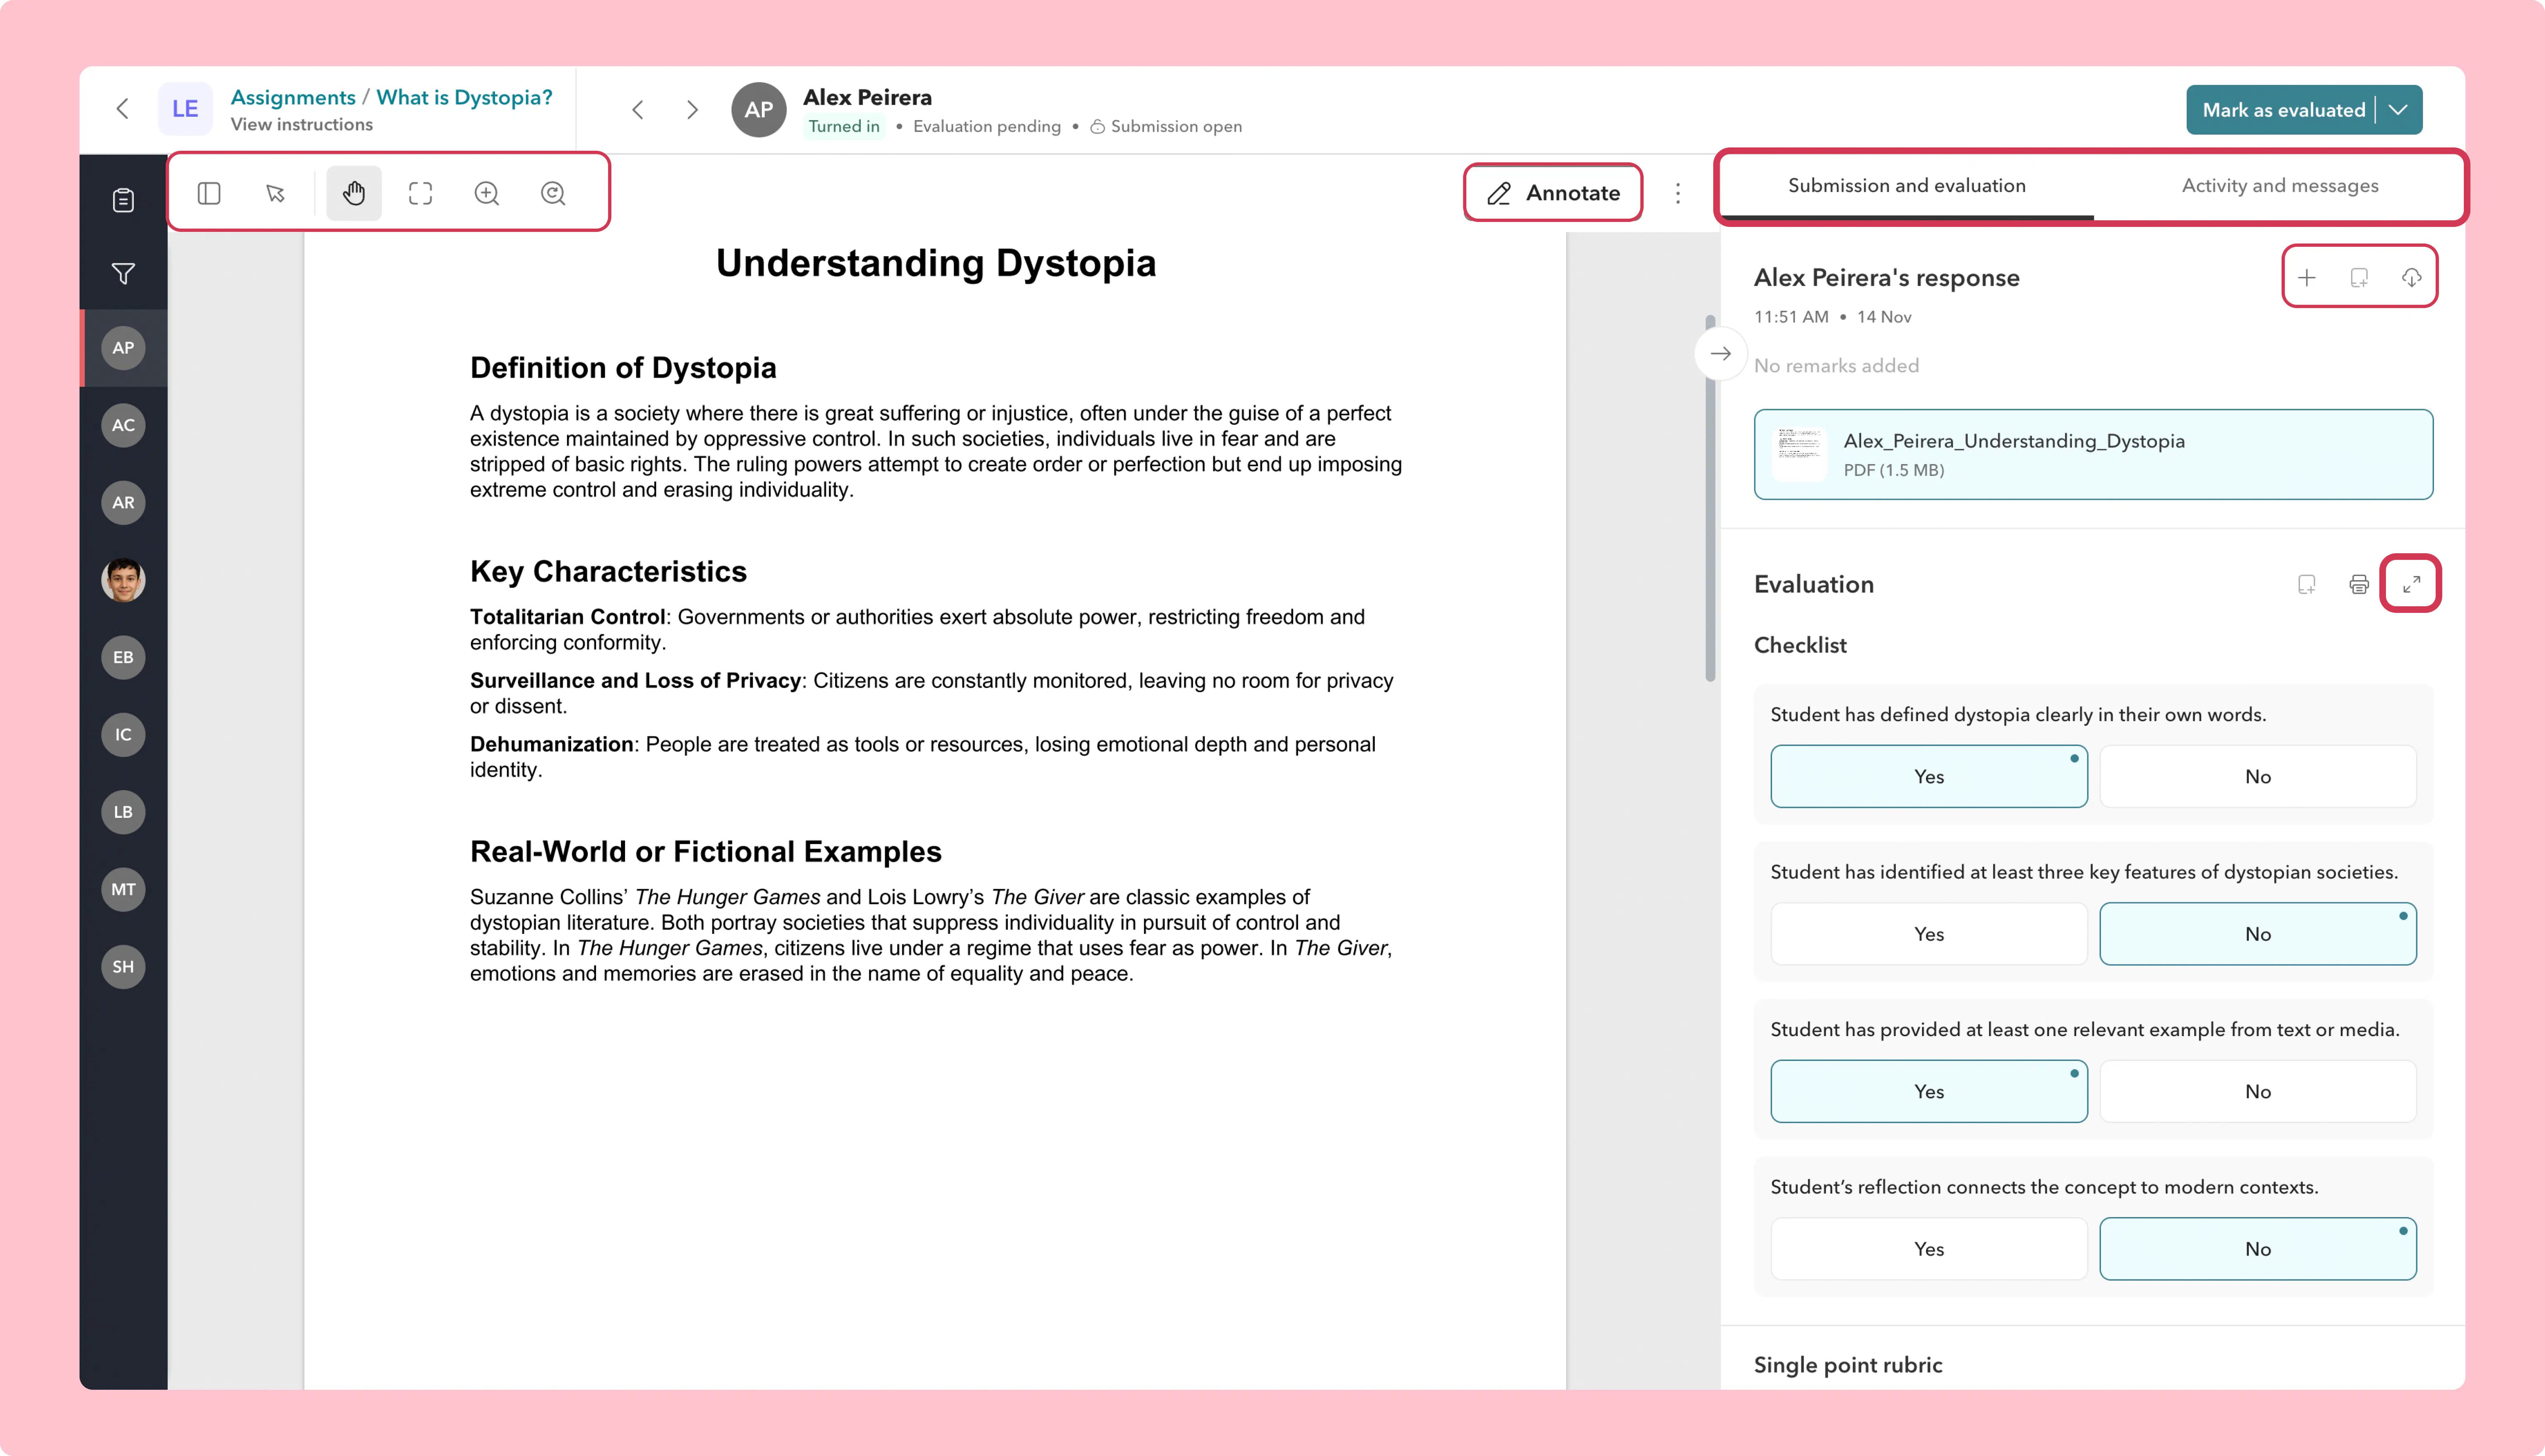
Task: Switch to Activity and messages tab
Action: 2279,185
